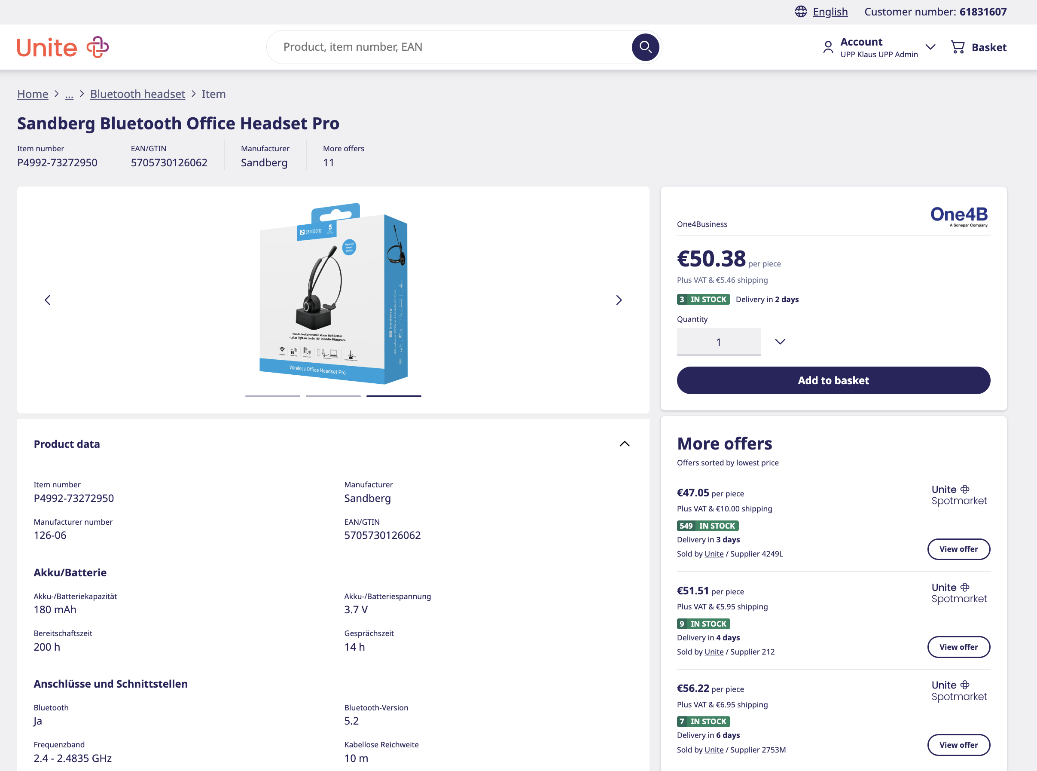Screen dimensions: 1037x771
Task: Click the 3 IN STOCK badge
Action: click(704, 300)
